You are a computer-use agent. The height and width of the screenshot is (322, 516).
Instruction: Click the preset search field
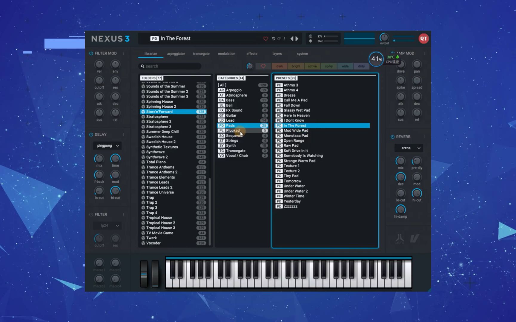point(170,66)
